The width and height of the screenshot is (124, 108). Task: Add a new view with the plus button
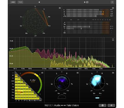(111, 105)
